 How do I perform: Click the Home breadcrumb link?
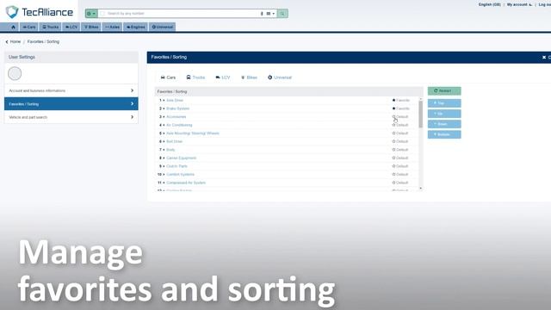(15, 41)
